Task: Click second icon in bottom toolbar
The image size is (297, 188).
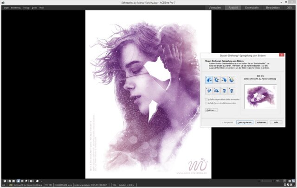Action: tap(10, 181)
